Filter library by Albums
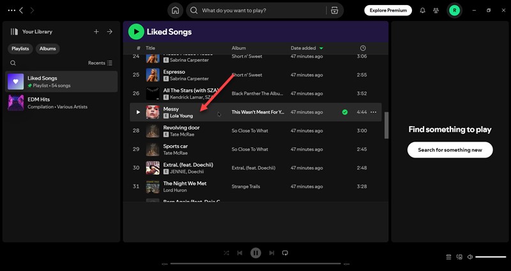Viewport: 511px width, 271px height. [47, 48]
